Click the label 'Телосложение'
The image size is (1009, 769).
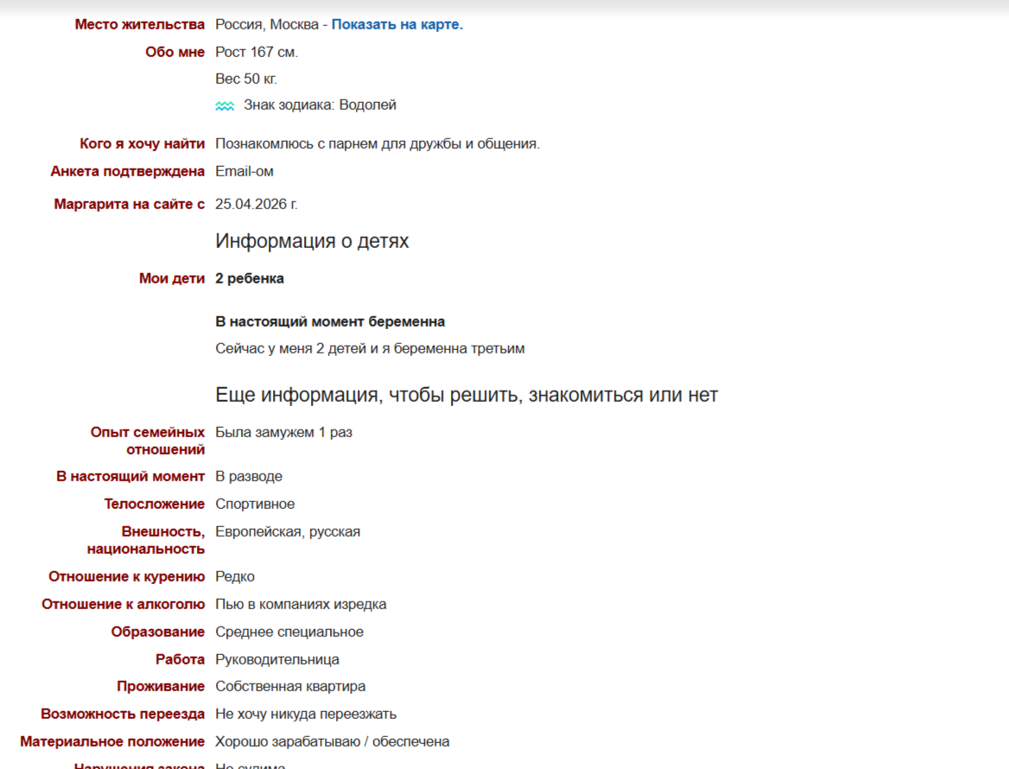coord(155,504)
